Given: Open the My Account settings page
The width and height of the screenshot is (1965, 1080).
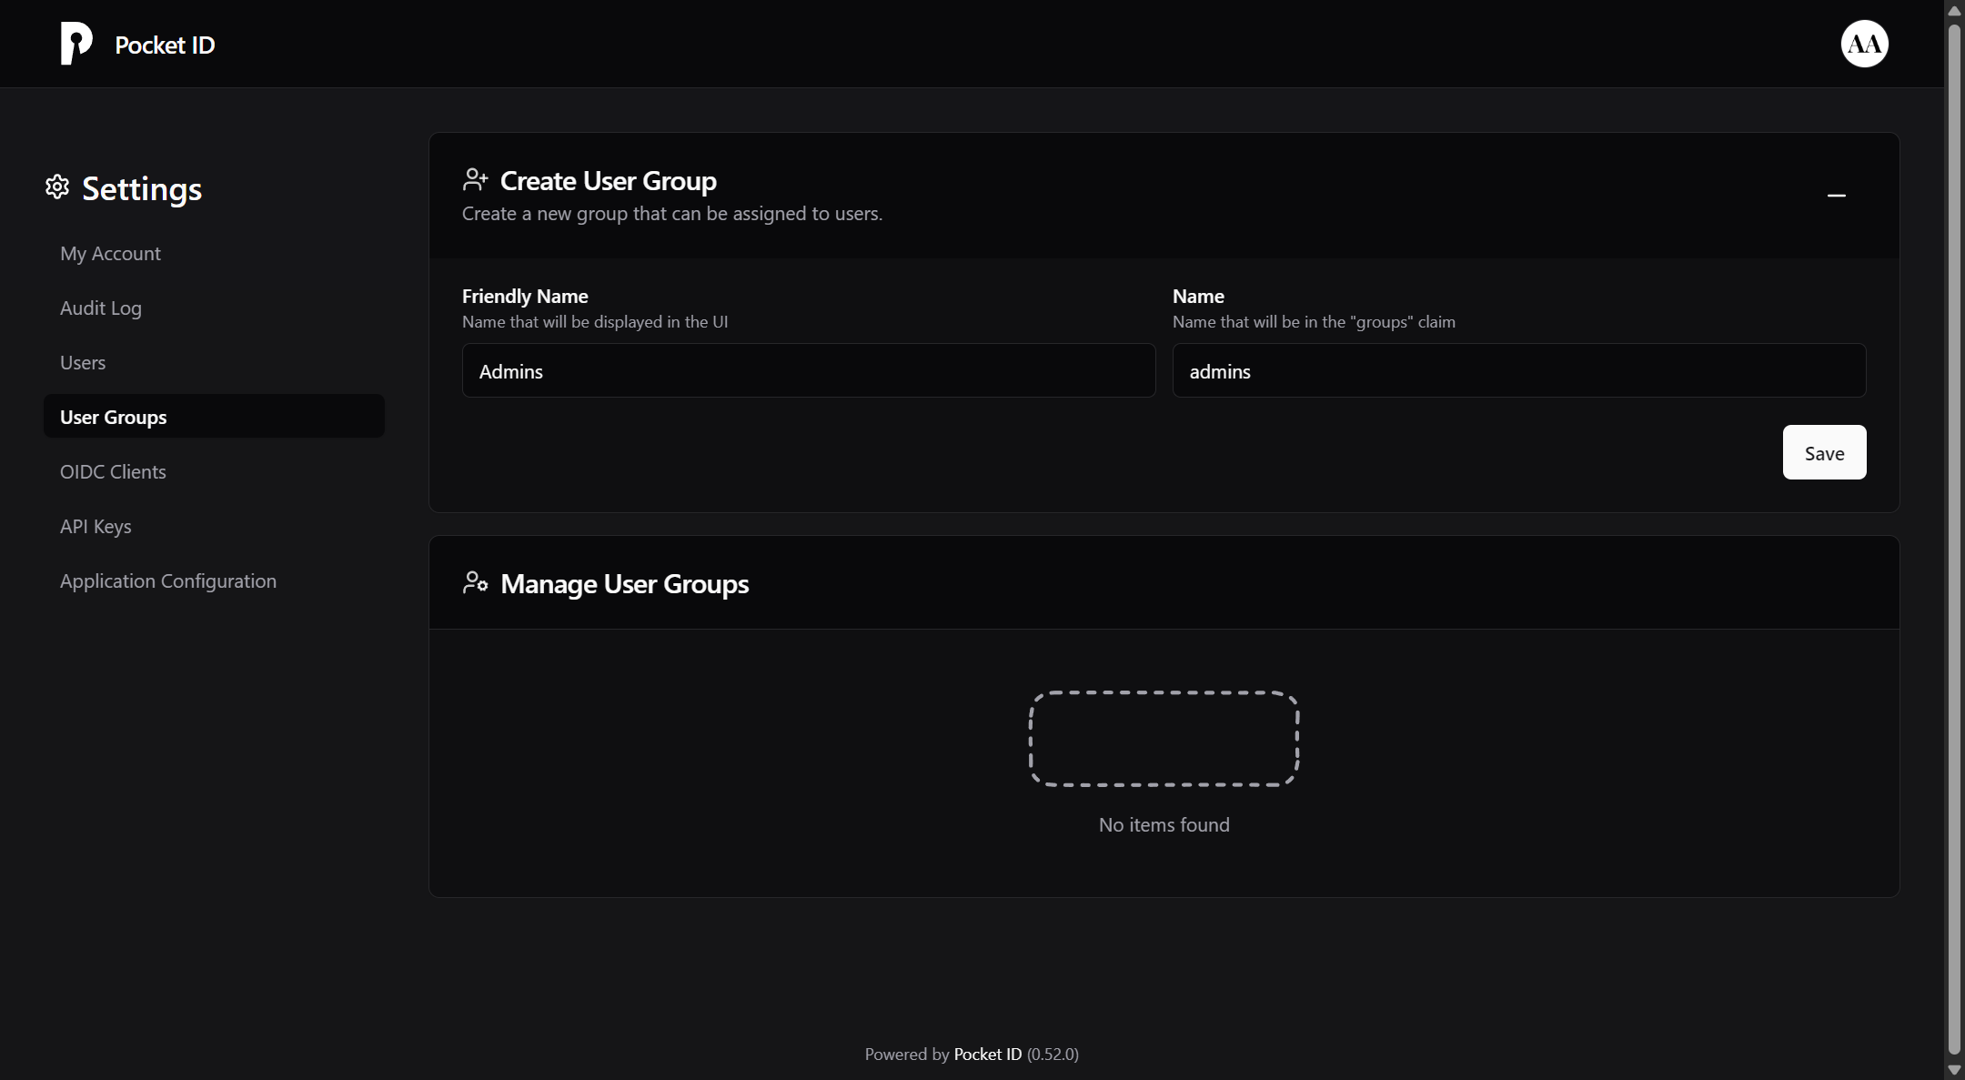Looking at the screenshot, I should click(110, 253).
